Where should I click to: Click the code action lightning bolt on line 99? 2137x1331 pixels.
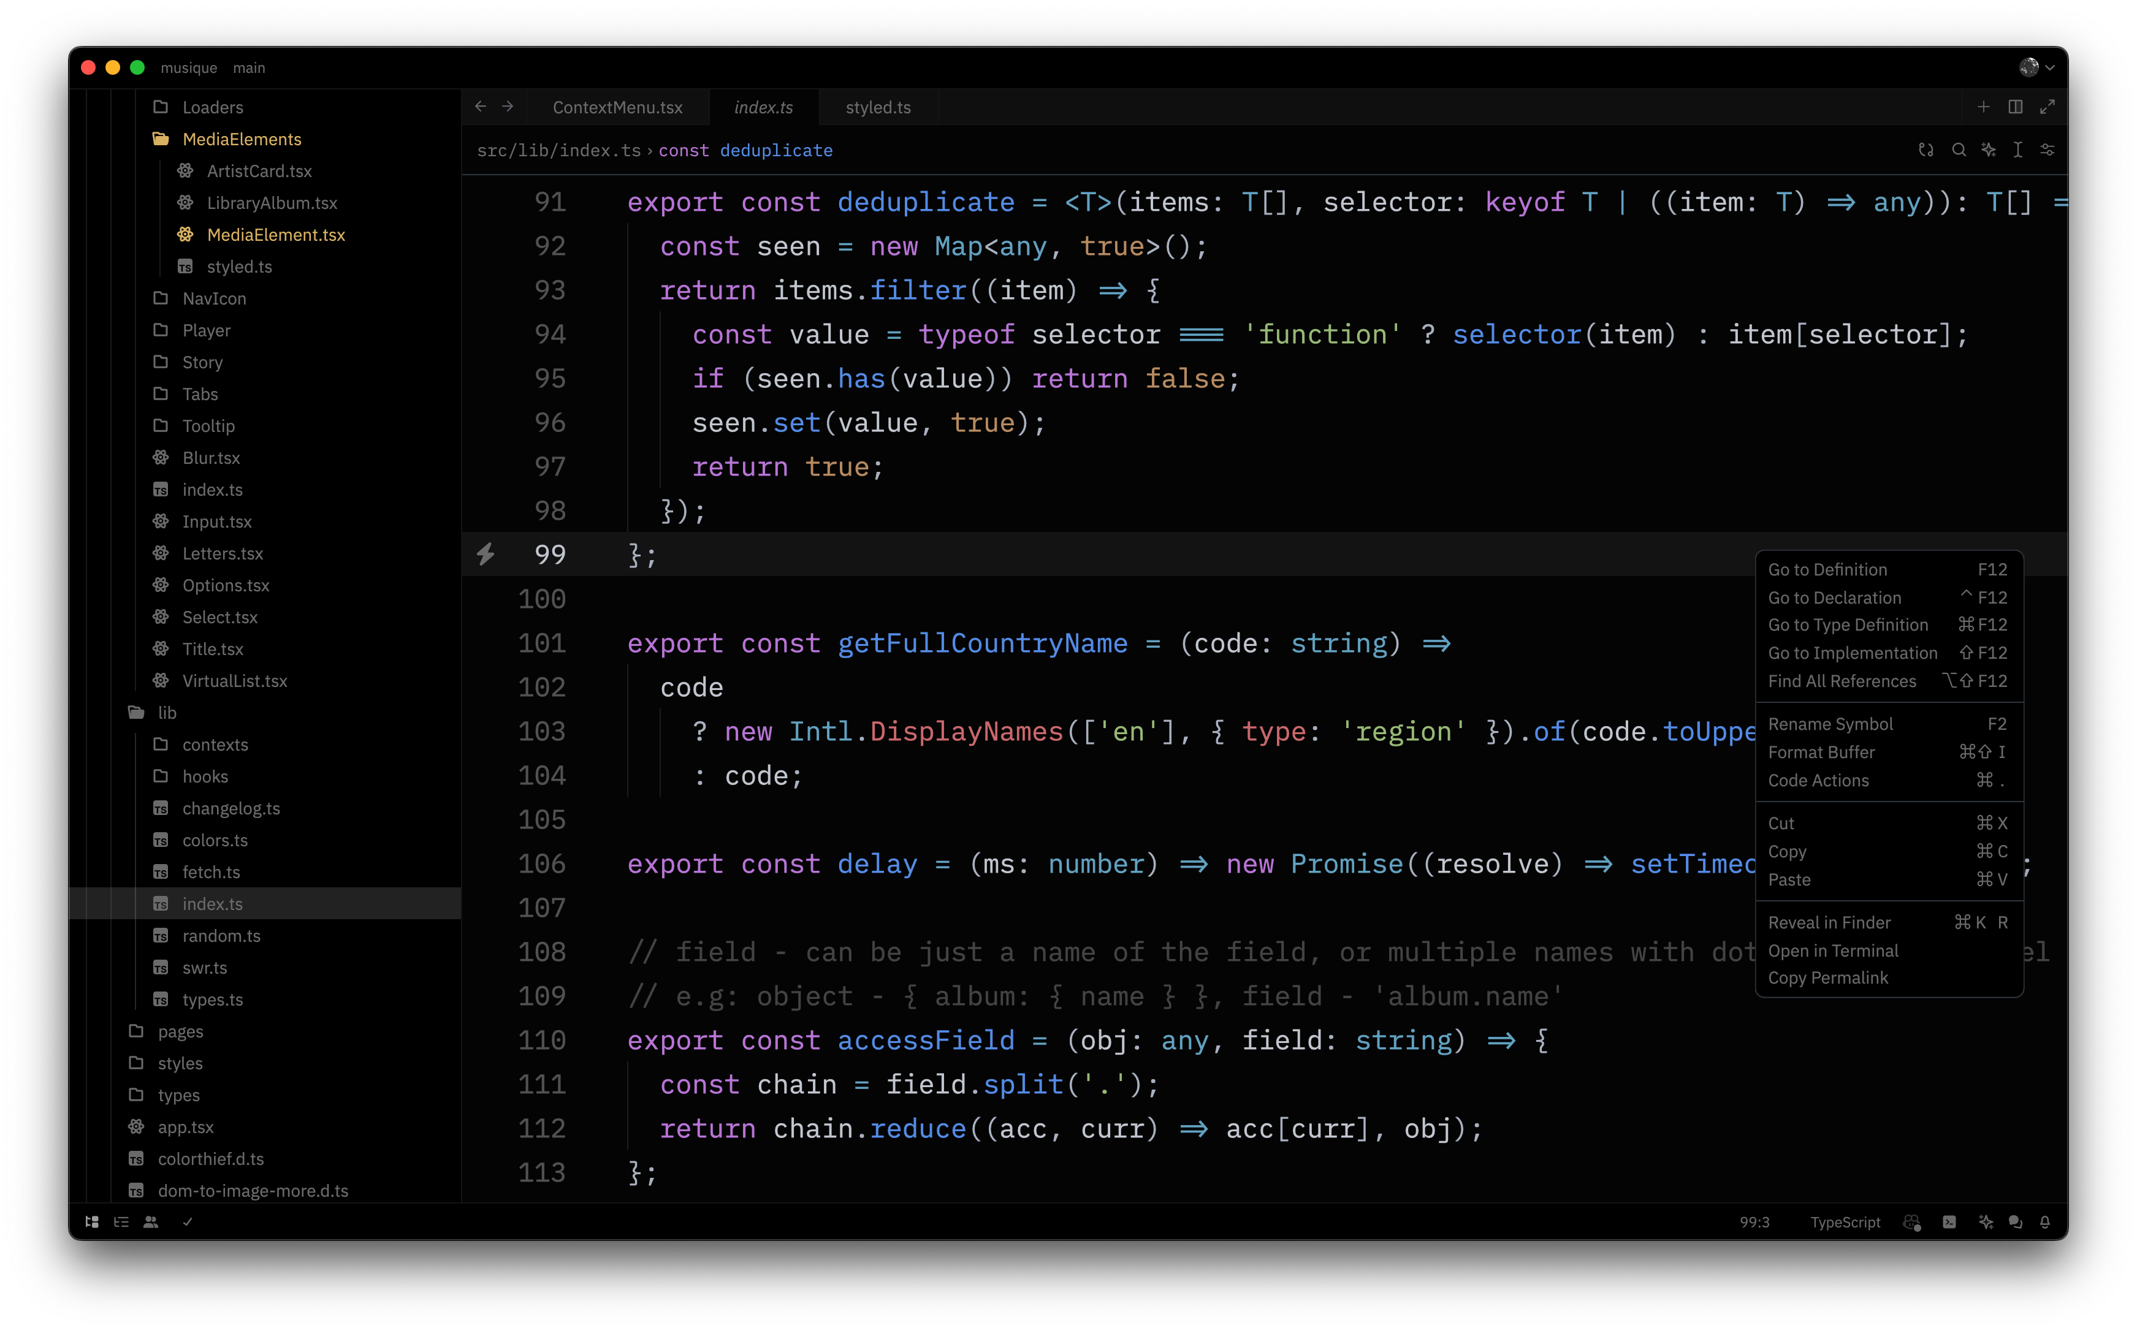[x=485, y=554]
